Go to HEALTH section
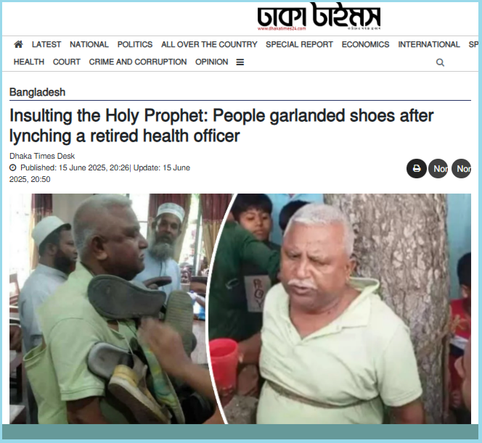 [29, 62]
